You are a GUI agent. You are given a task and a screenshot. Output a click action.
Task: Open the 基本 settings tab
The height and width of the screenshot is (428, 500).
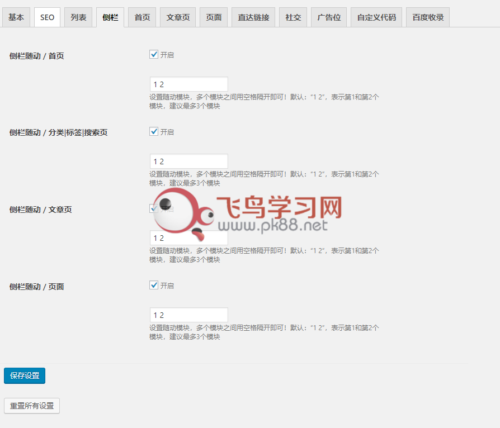(16, 17)
